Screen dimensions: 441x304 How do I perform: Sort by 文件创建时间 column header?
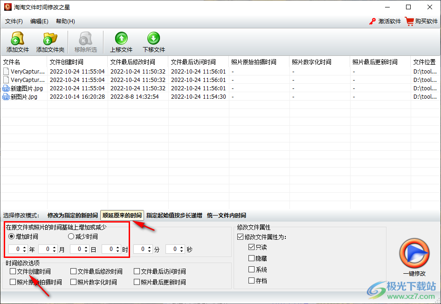coord(77,62)
